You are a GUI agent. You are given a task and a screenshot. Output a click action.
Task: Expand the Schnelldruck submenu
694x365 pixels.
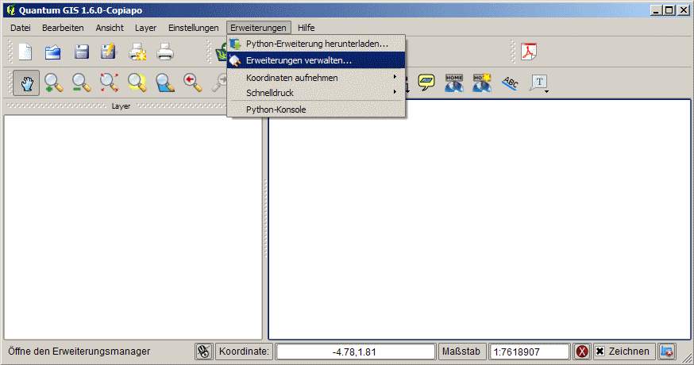(x=316, y=93)
